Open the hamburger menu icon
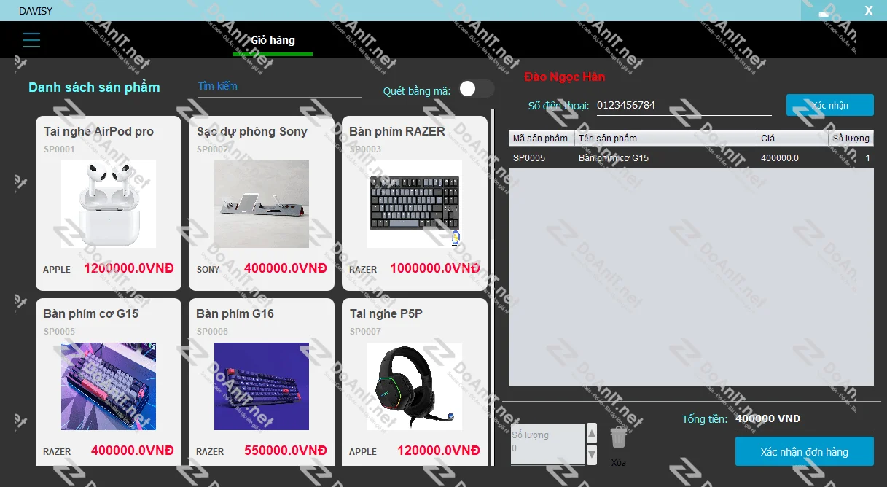Screen dimensions: 887x487 [x=31, y=40]
